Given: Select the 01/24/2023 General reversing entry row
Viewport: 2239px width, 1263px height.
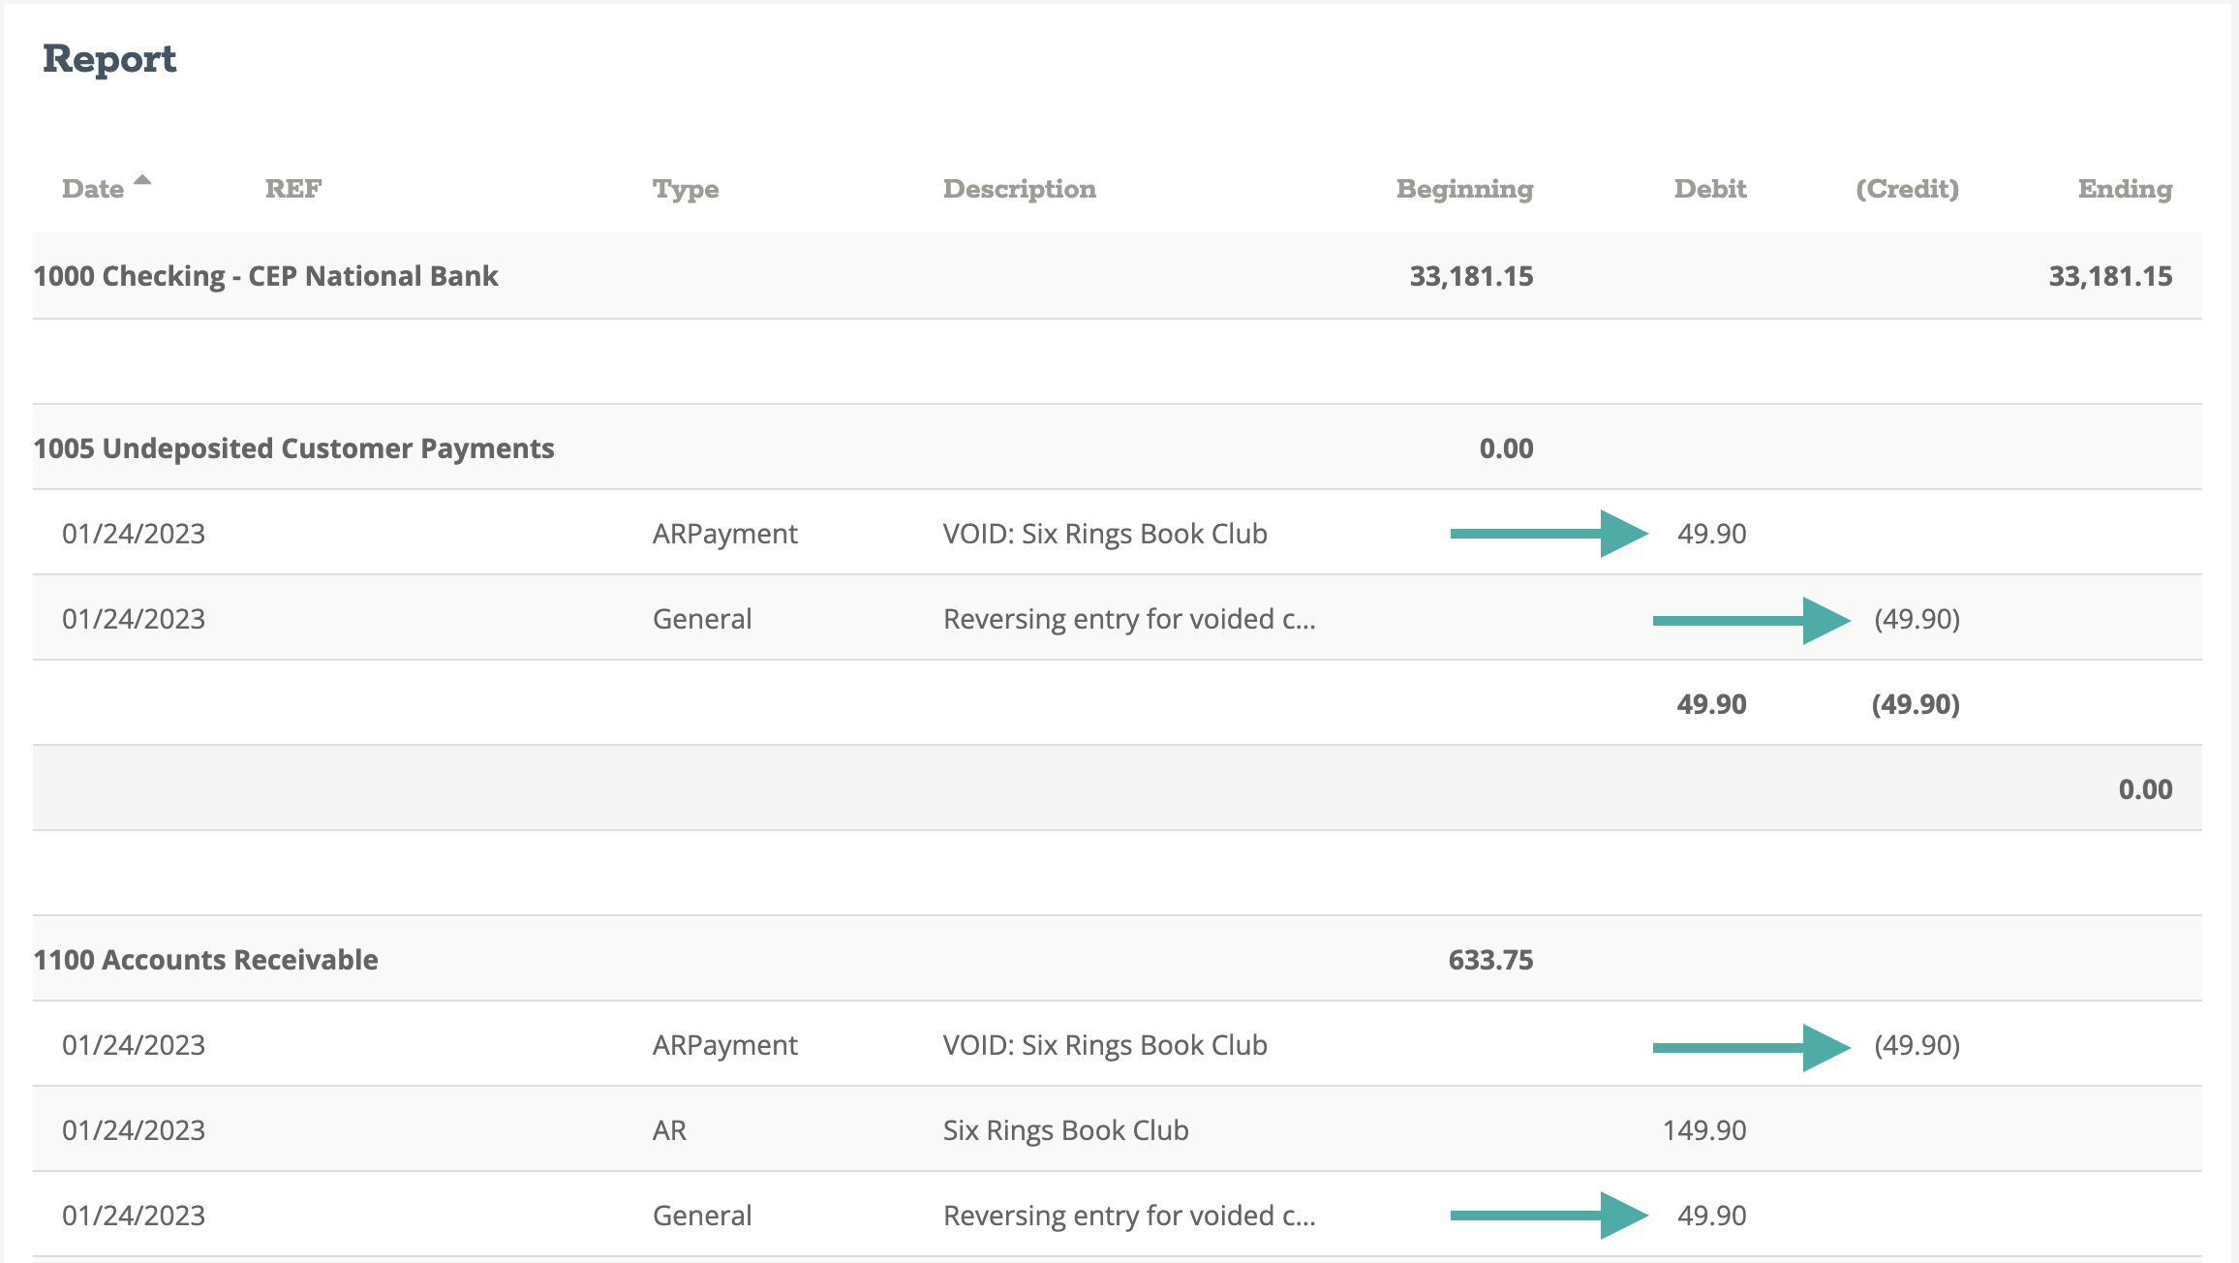Looking at the screenshot, I should [1128, 618].
